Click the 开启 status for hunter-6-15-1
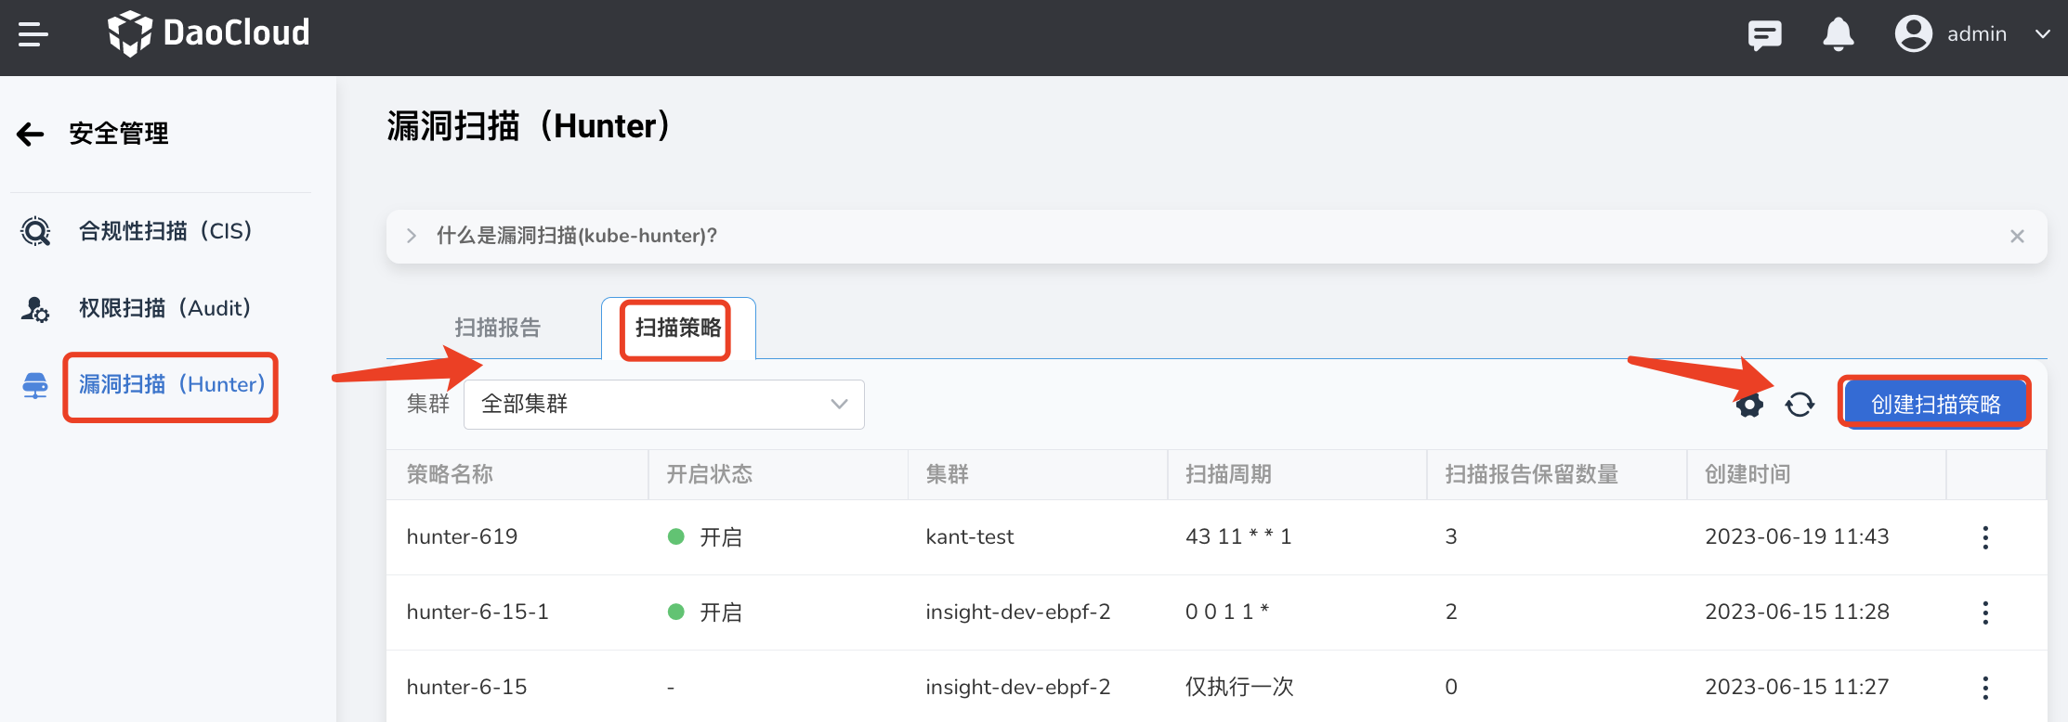 point(705,612)
